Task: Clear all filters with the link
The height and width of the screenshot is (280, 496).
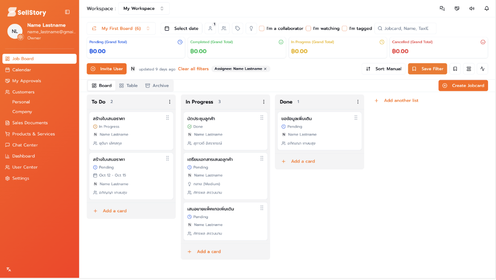Action: click(193, 69)
